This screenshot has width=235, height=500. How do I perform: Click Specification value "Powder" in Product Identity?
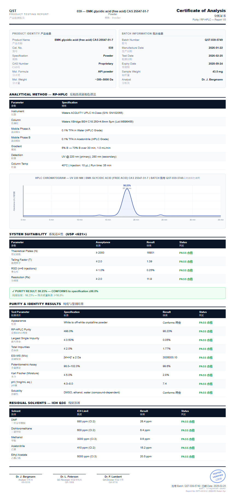108,56
